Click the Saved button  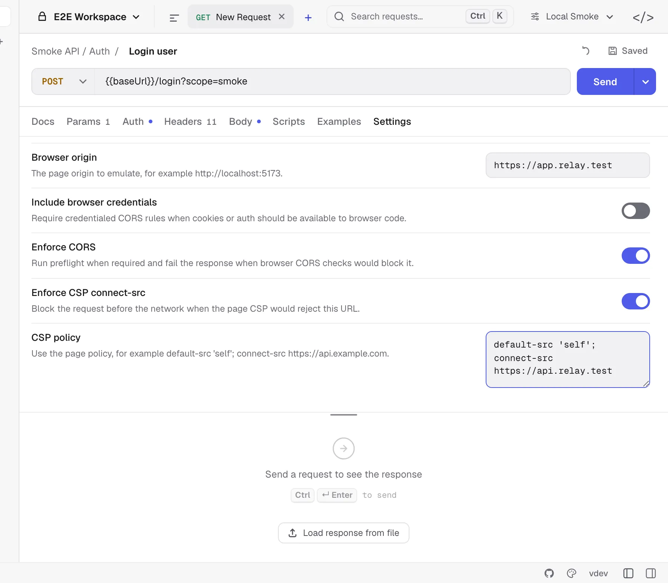pyautogui.click(x=628, y=51)
